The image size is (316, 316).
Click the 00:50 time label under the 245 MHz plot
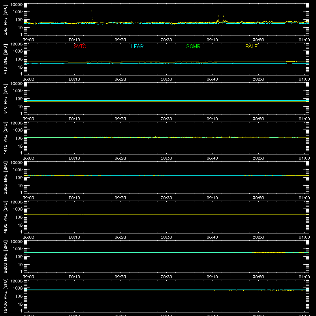(258, 40)
